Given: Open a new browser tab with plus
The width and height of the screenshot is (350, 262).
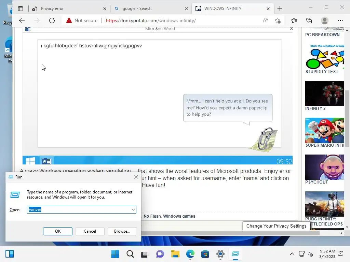Looking at the screenshot, I should click(x=280, y=9).
